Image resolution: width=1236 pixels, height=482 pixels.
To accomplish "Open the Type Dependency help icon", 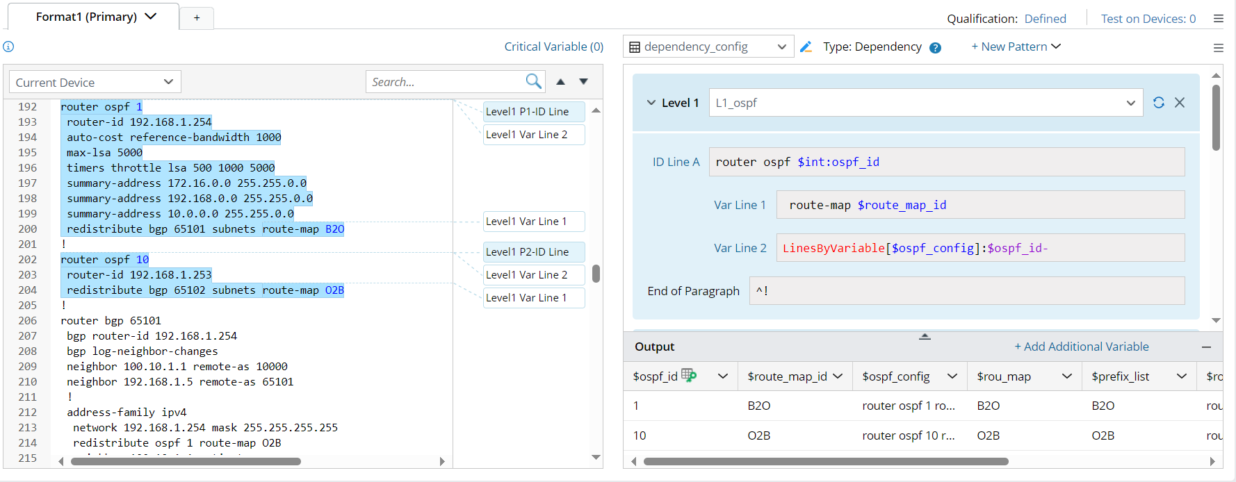I will [x=935, y=48].
